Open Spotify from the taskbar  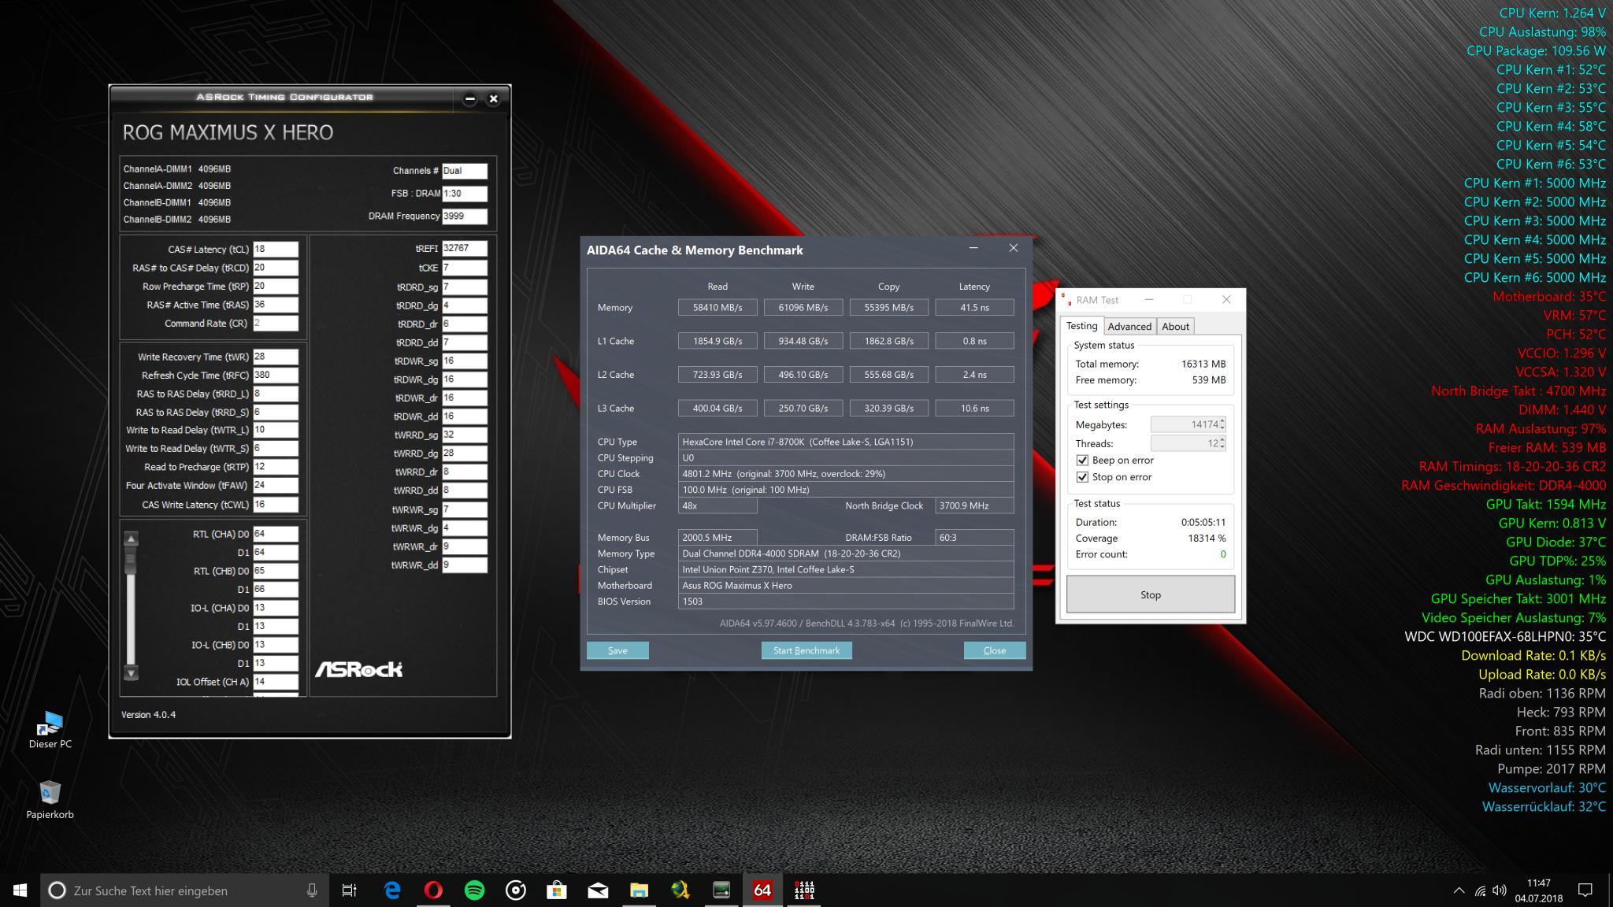click(474, 890)
